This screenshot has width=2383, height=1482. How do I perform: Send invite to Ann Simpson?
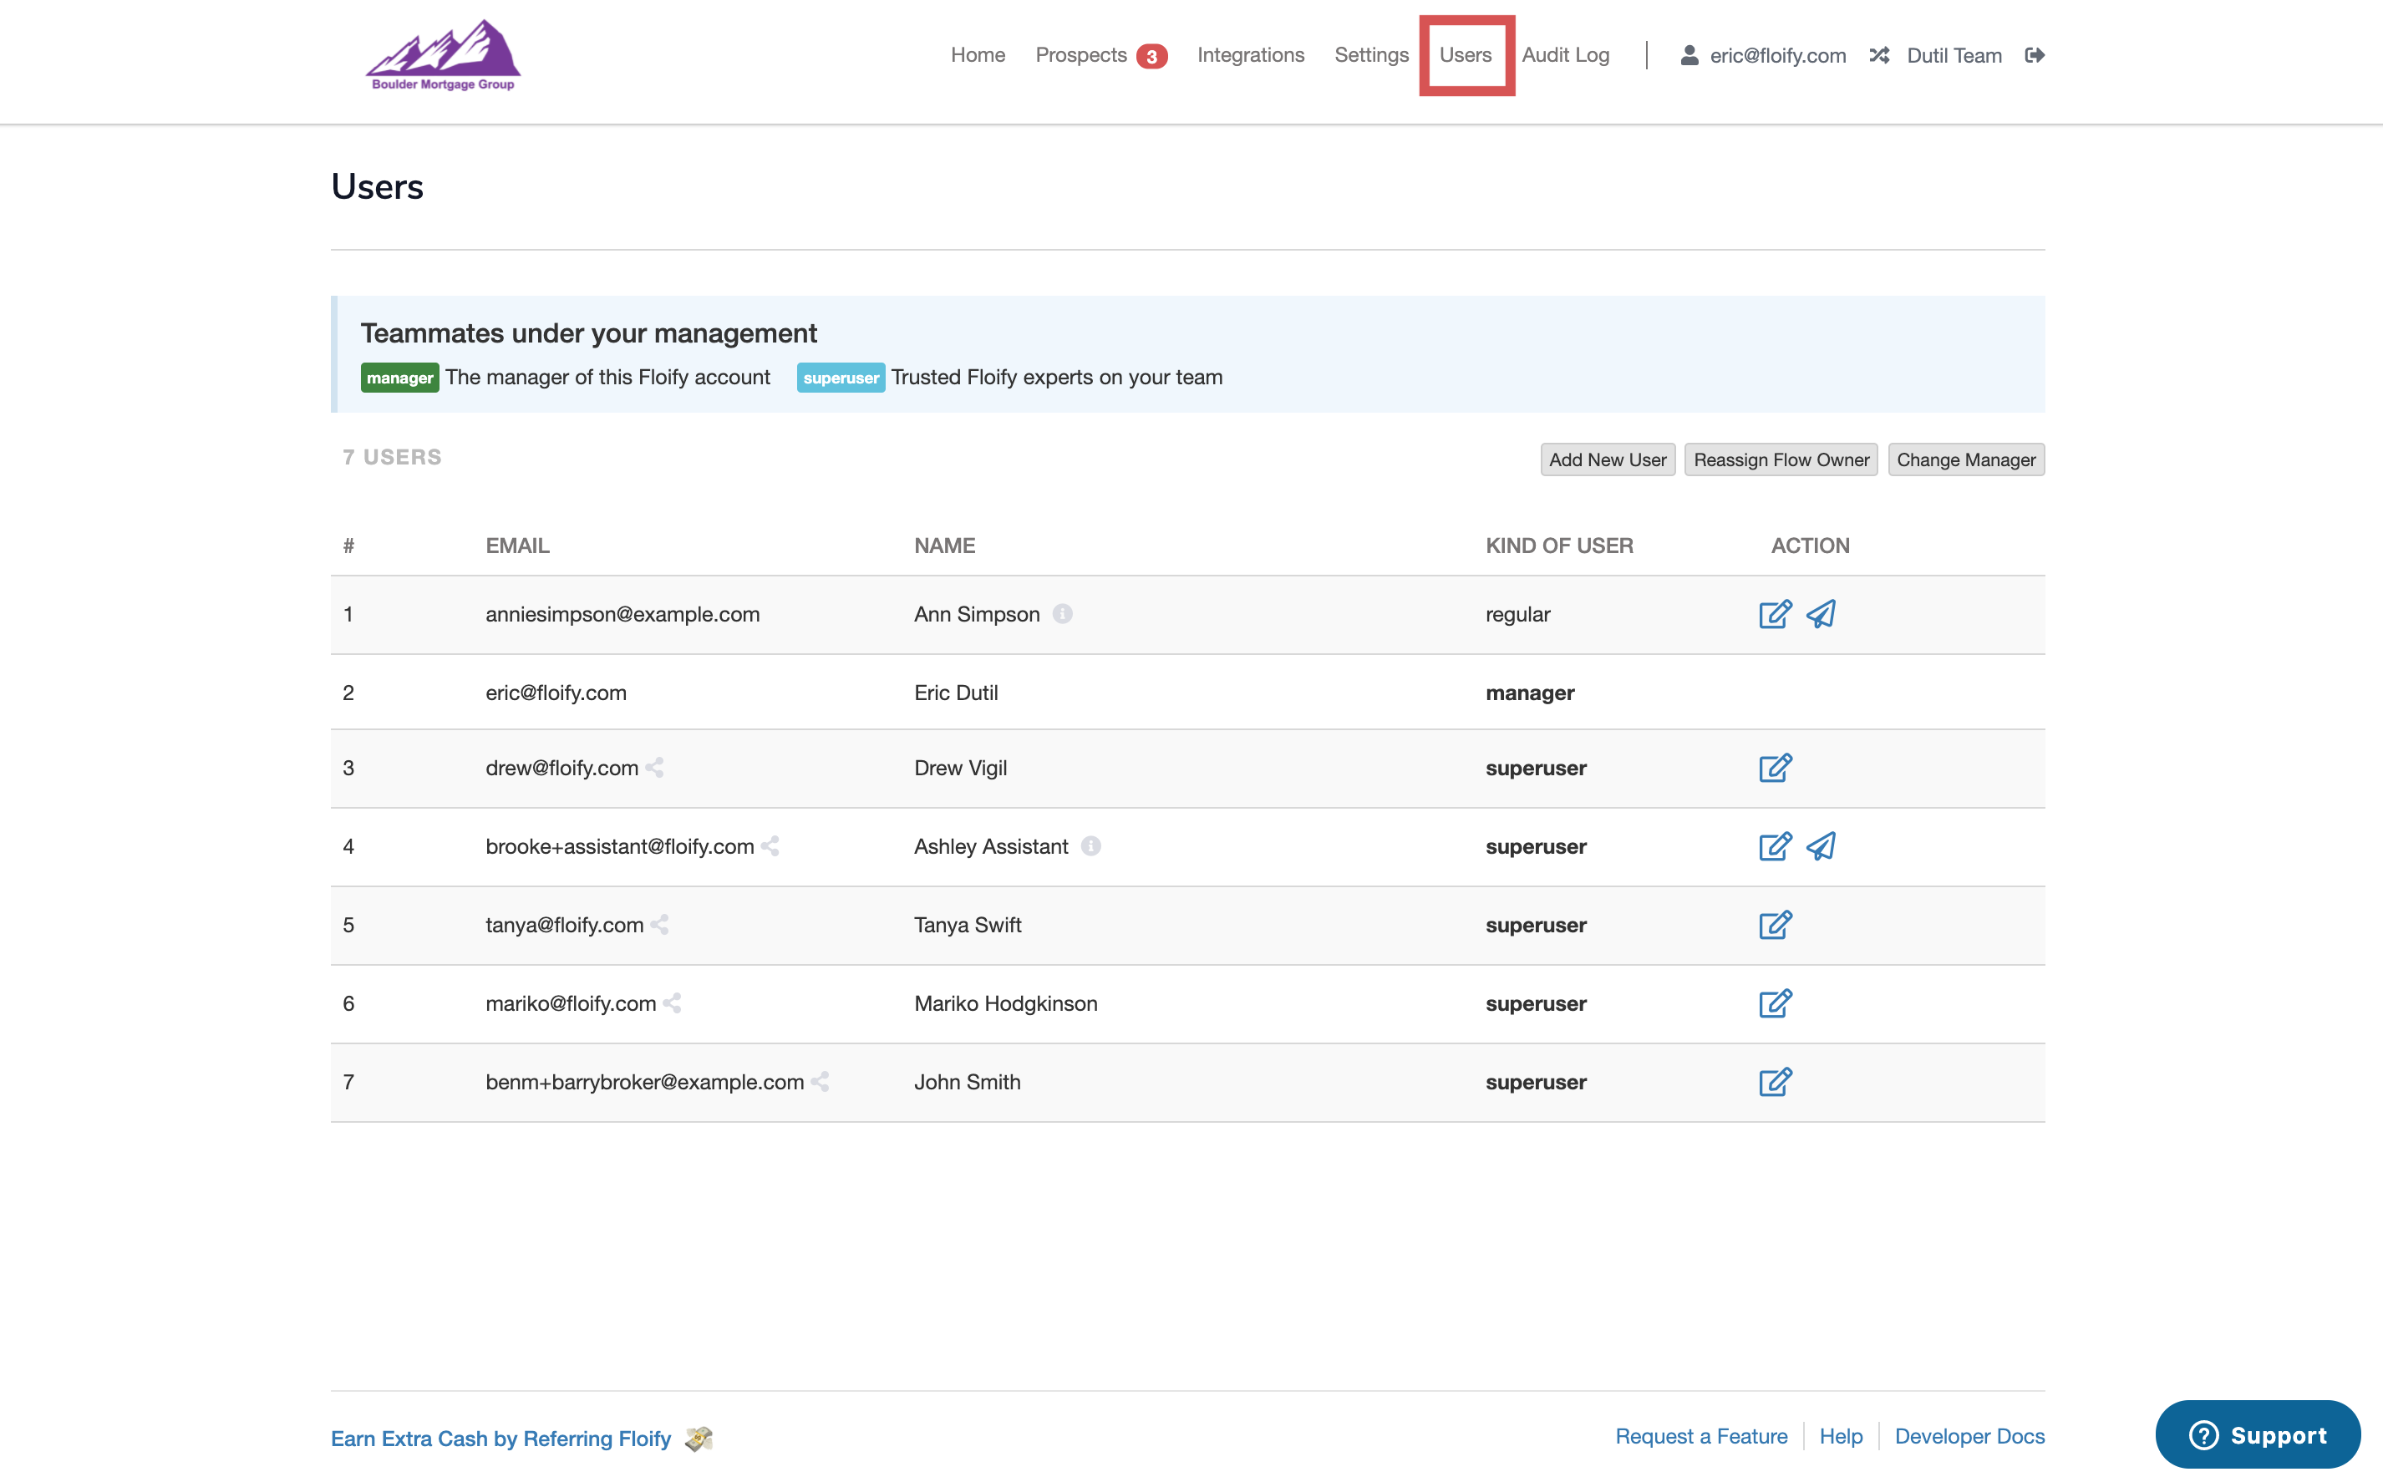click(x=1822, y=613)
